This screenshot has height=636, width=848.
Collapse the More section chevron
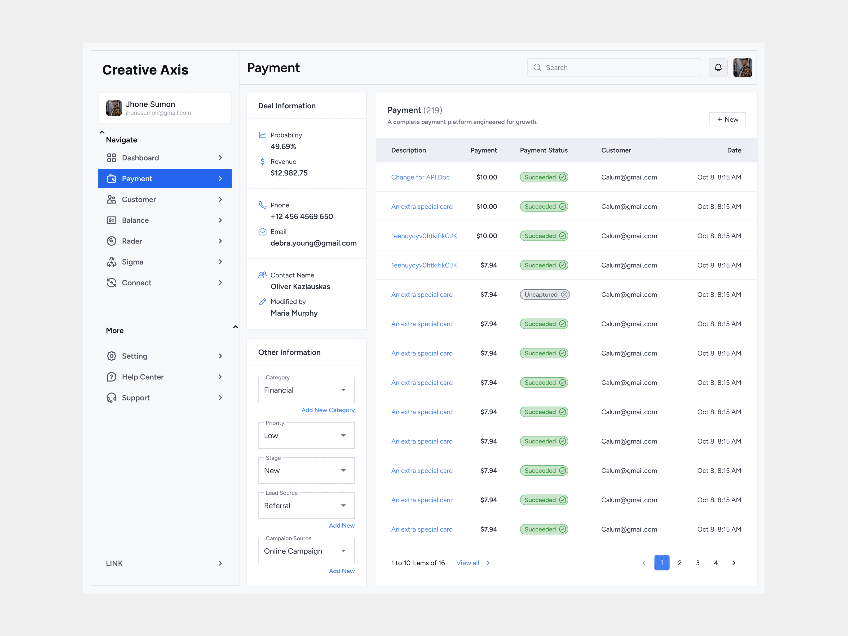[x=235, y=327]
